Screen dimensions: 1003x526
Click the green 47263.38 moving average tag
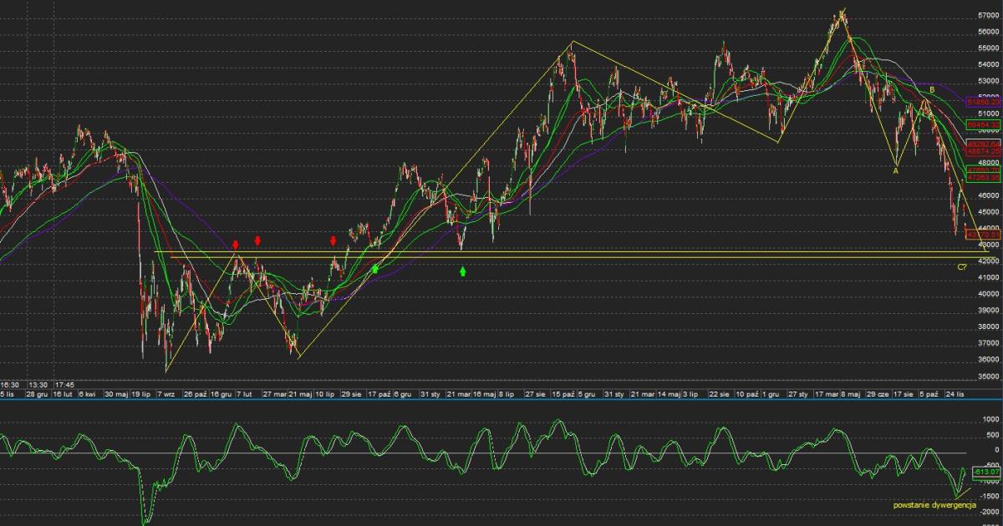click(983, 177)
